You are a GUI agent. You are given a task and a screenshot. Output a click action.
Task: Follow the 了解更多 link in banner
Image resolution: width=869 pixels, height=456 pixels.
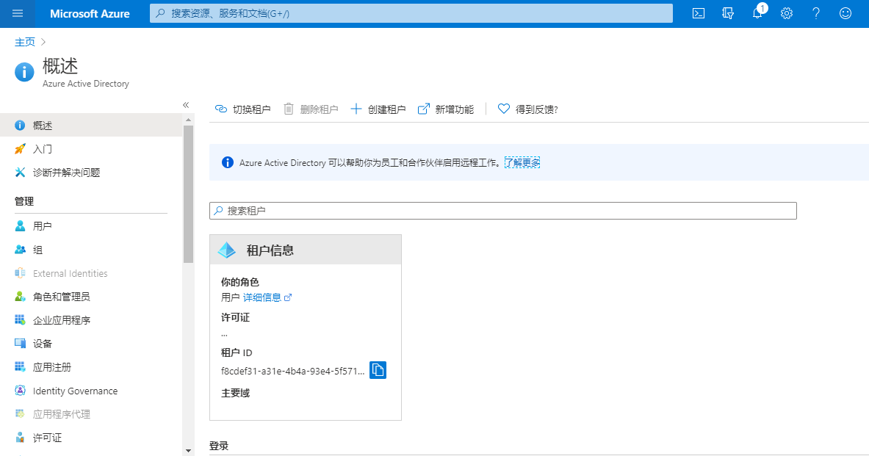click(522, 162)
